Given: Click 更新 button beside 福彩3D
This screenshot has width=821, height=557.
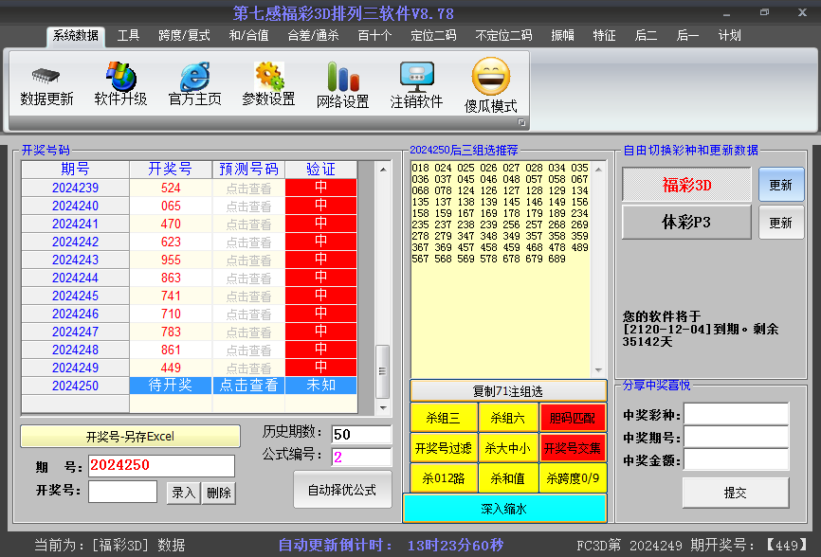Looking at the screenshot, I should coord(780,185).
